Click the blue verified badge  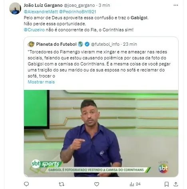[x=87, y=44]
